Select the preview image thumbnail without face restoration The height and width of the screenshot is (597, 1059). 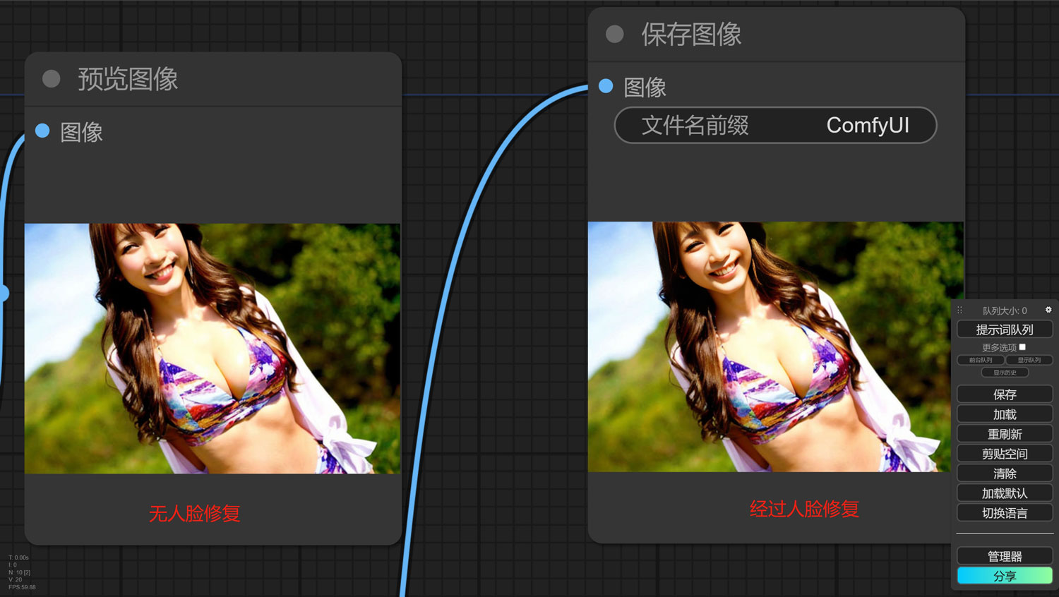pyautogui.click(x=213, y=349)
